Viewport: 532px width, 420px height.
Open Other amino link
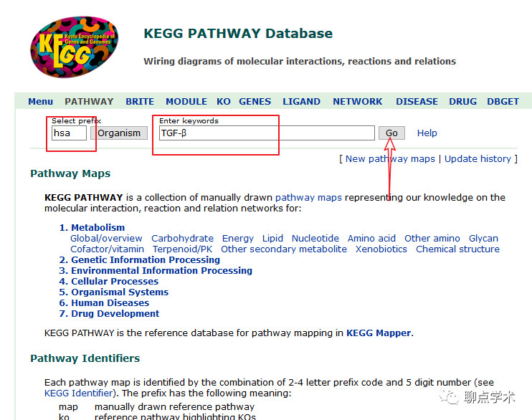432,239
